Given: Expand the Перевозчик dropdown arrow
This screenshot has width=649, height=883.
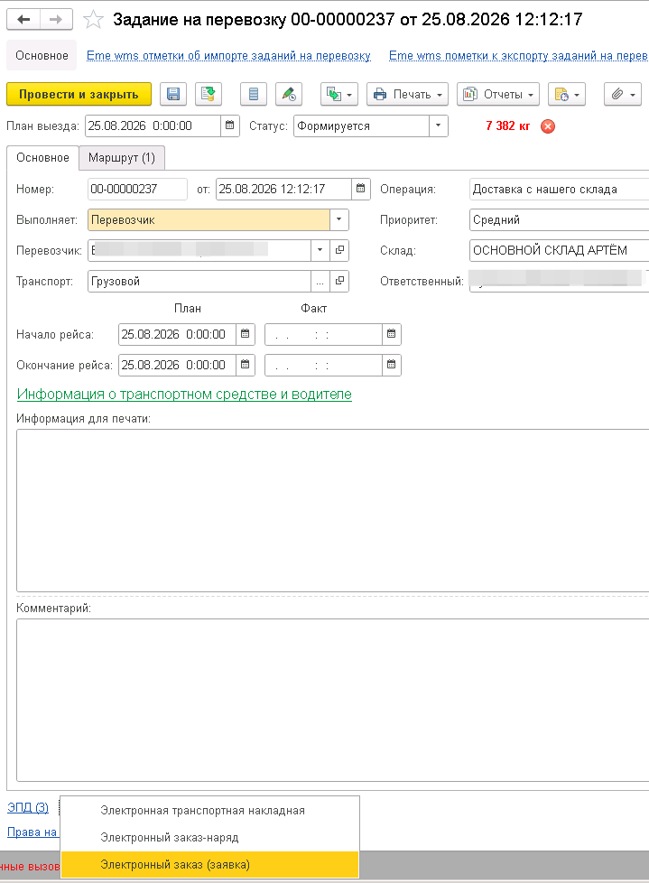Looking at the screenshot, I should pos(320,250).
